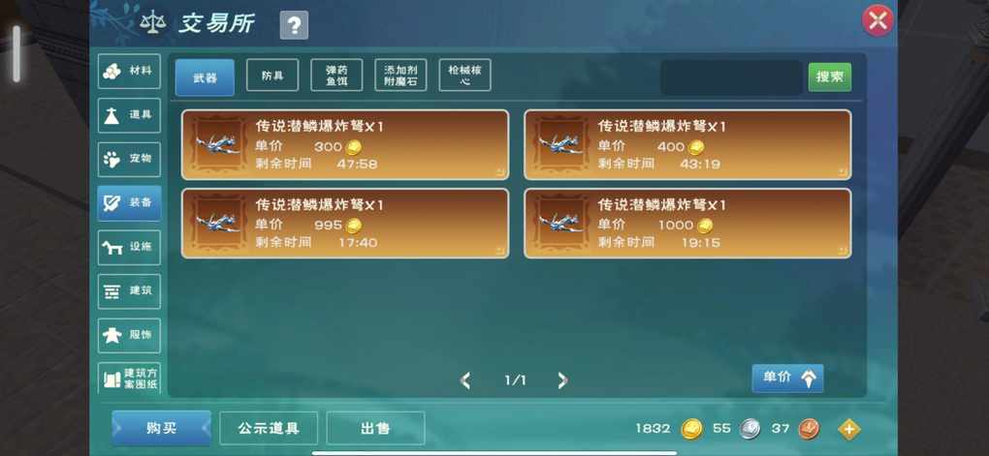Viewport: 989px width, 456px height.
Task: Open the 设施 facilities category
Action: tap(129, 248)
